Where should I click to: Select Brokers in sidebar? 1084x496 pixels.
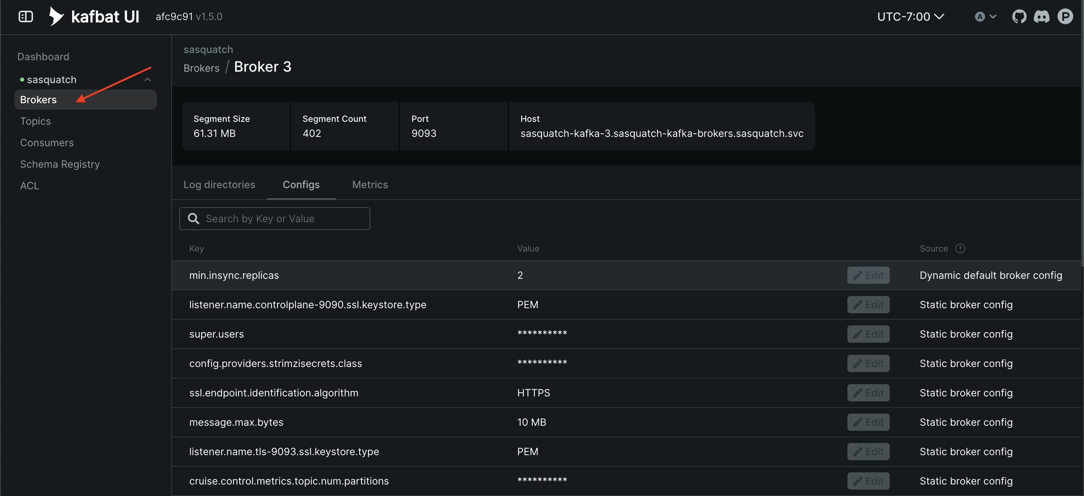(85, 100)
